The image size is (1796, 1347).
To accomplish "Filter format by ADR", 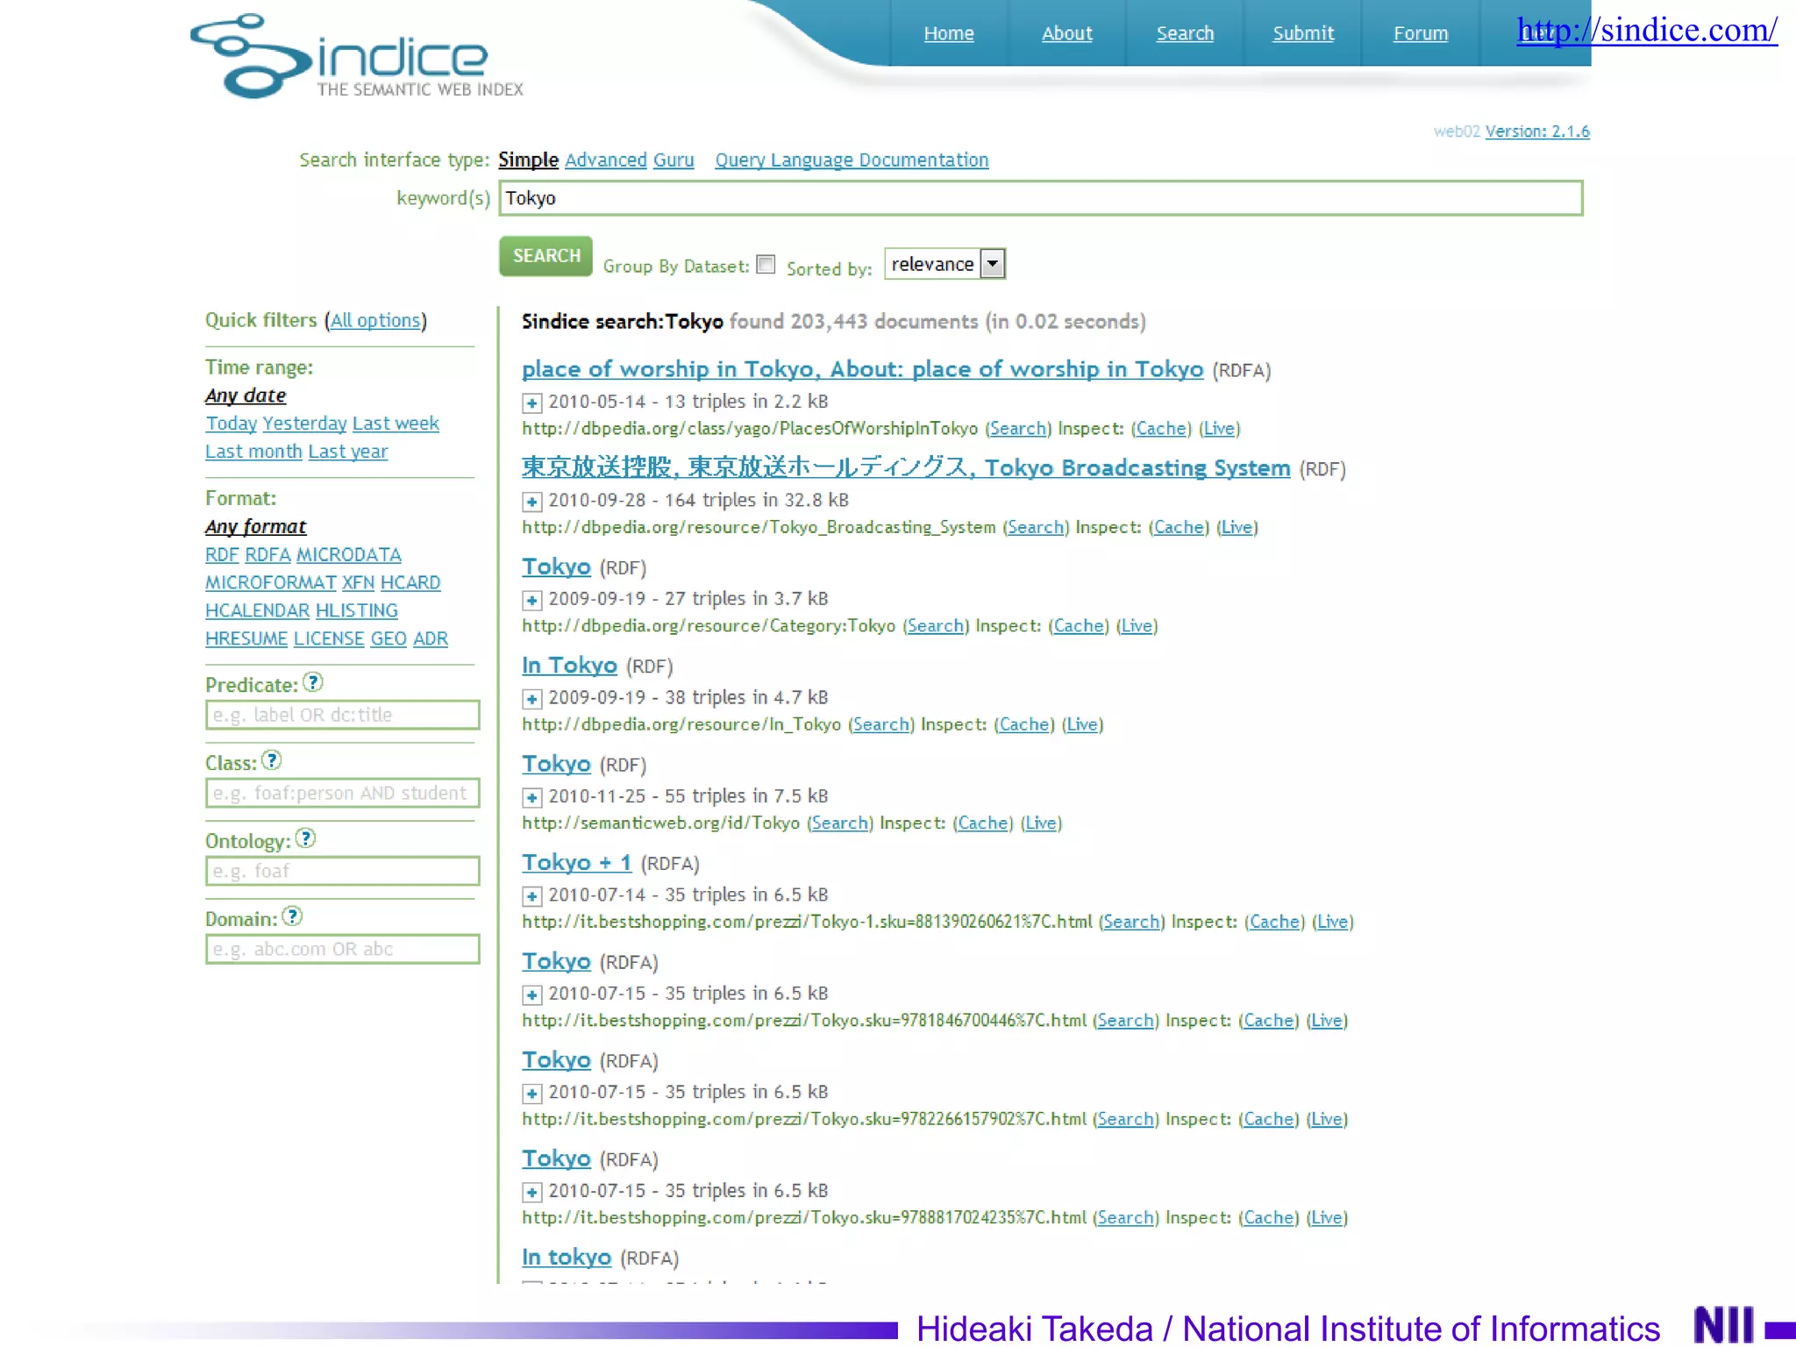I will (431, 639).
